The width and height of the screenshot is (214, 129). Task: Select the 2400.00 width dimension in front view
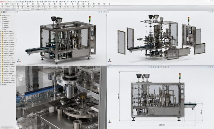pyautogui.click(x=162, y=125)
